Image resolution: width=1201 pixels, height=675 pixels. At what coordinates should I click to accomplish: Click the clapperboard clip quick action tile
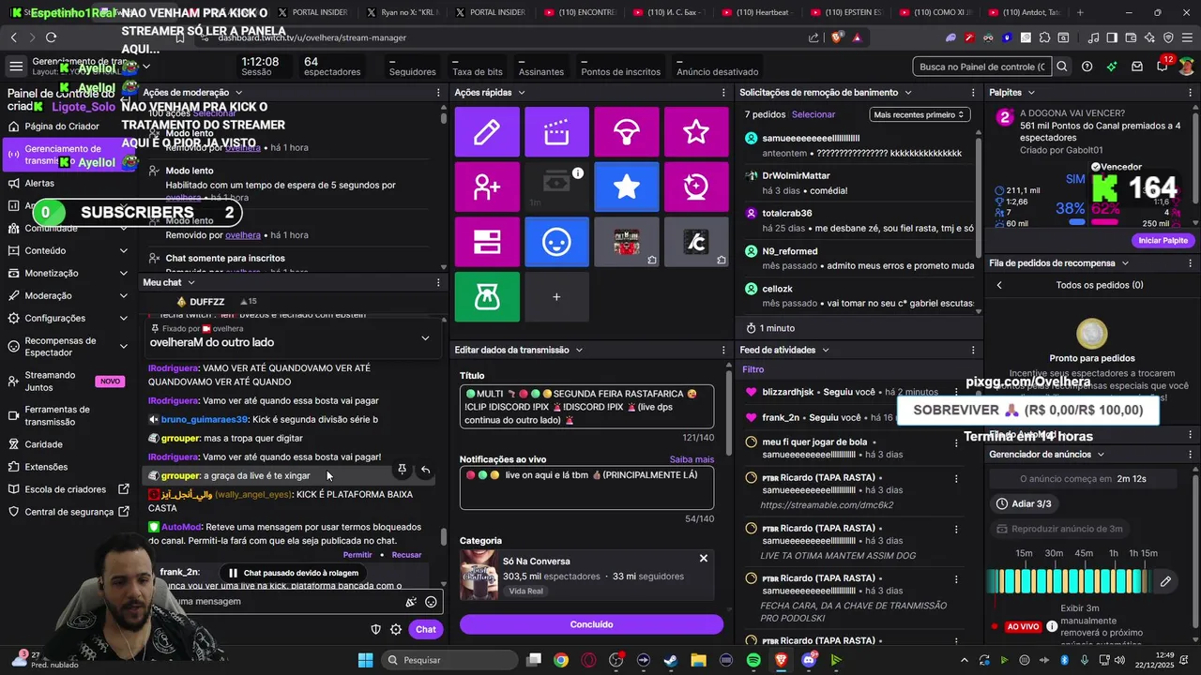[556, 132]
